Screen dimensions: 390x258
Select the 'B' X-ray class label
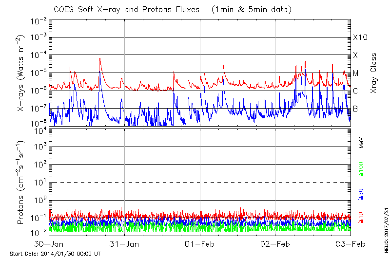(x=356, y=109)
